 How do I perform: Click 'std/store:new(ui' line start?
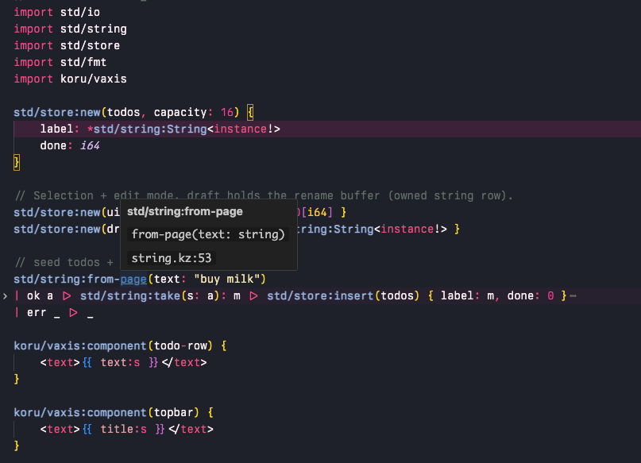coord(67,213)
